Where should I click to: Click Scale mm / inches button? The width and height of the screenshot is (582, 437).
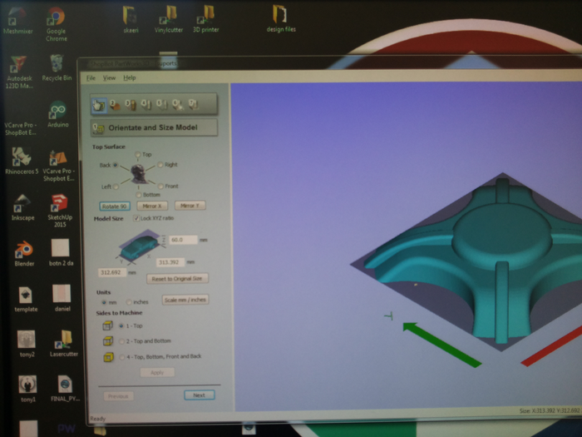click(x=185, y=300)
